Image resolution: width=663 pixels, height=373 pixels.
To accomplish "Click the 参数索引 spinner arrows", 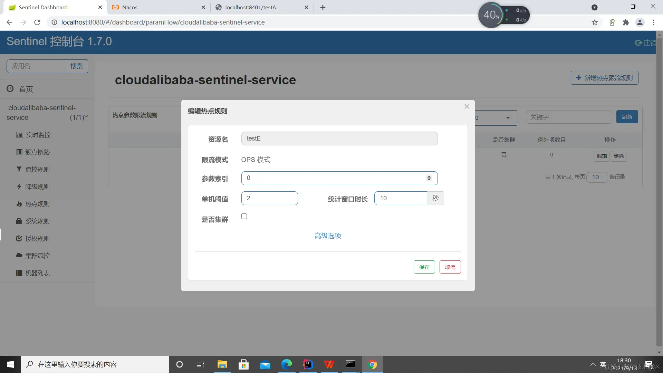I will [429, 178].
